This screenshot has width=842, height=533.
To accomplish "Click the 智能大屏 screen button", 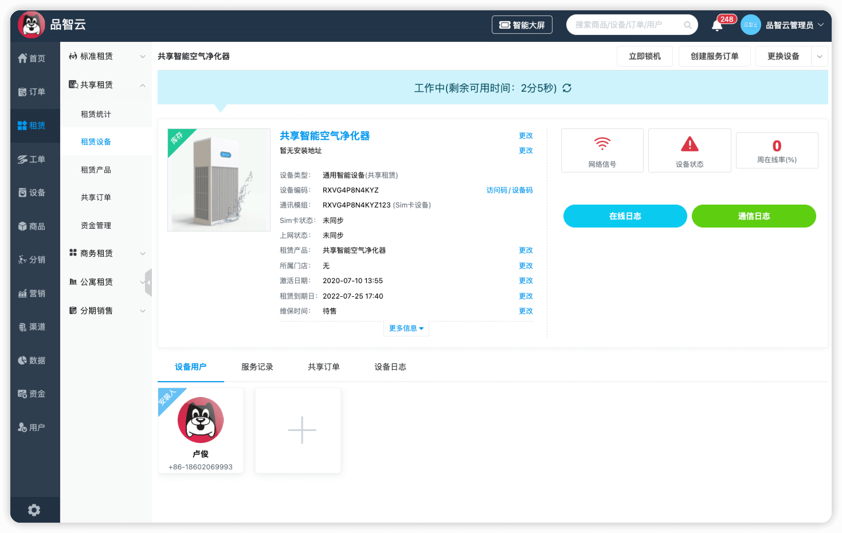I will point(522,25).
